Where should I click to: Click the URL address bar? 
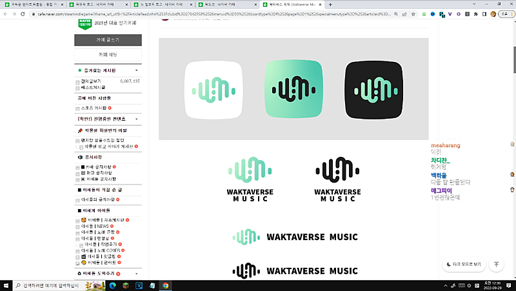[x=214, y=14]
